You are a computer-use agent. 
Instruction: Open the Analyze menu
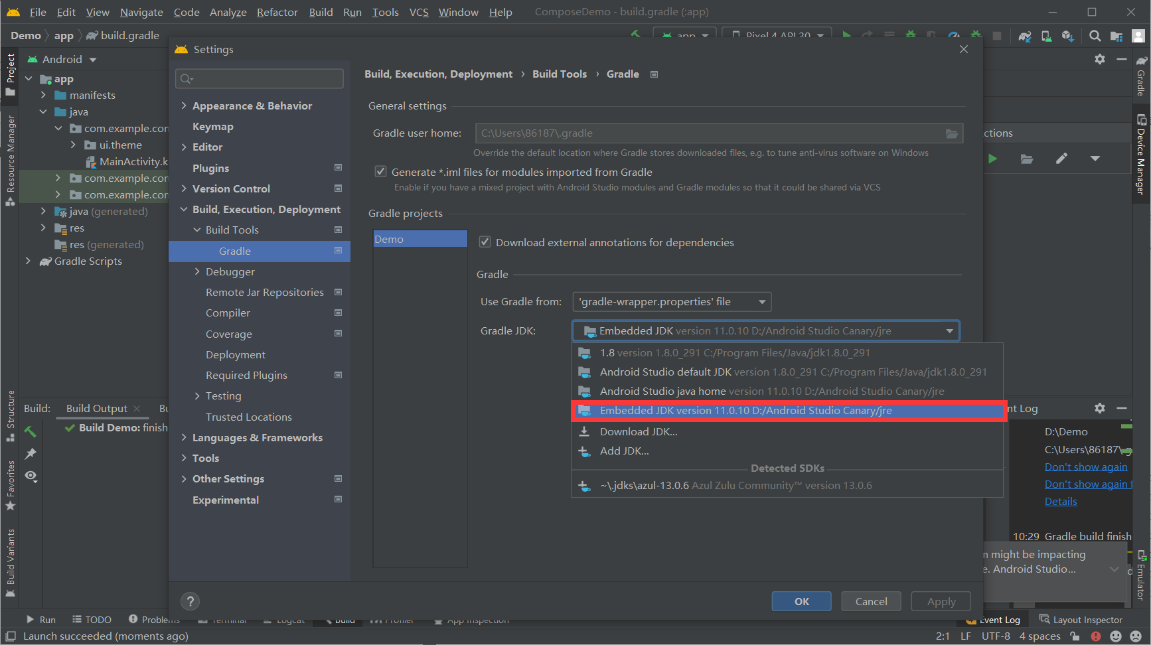pos(228,12)
